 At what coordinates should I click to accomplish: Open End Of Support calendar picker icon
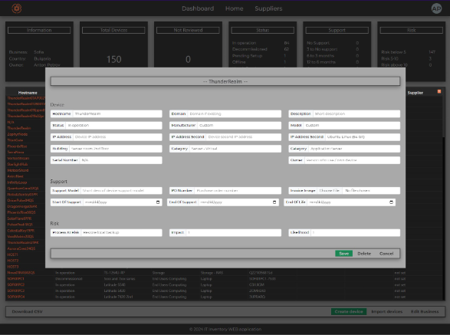(x=274, y=202)
